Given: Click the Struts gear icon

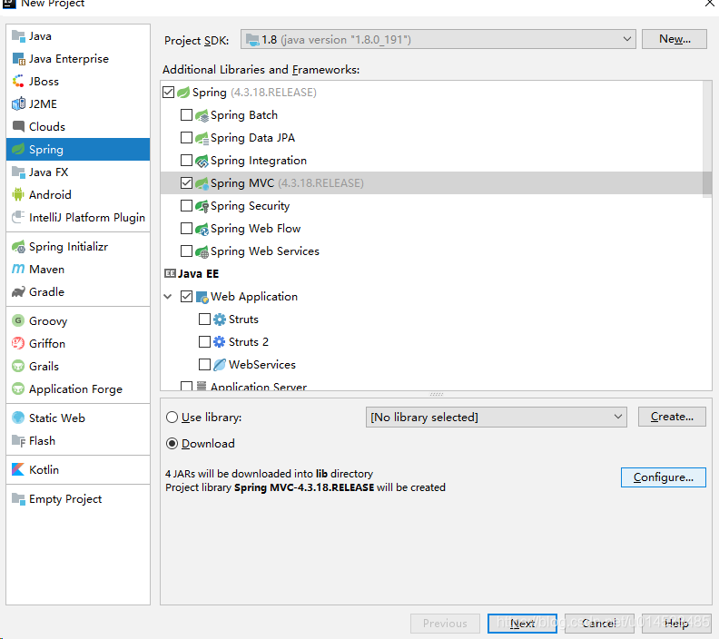Looking at the screenshot, I should click(220, 319).
